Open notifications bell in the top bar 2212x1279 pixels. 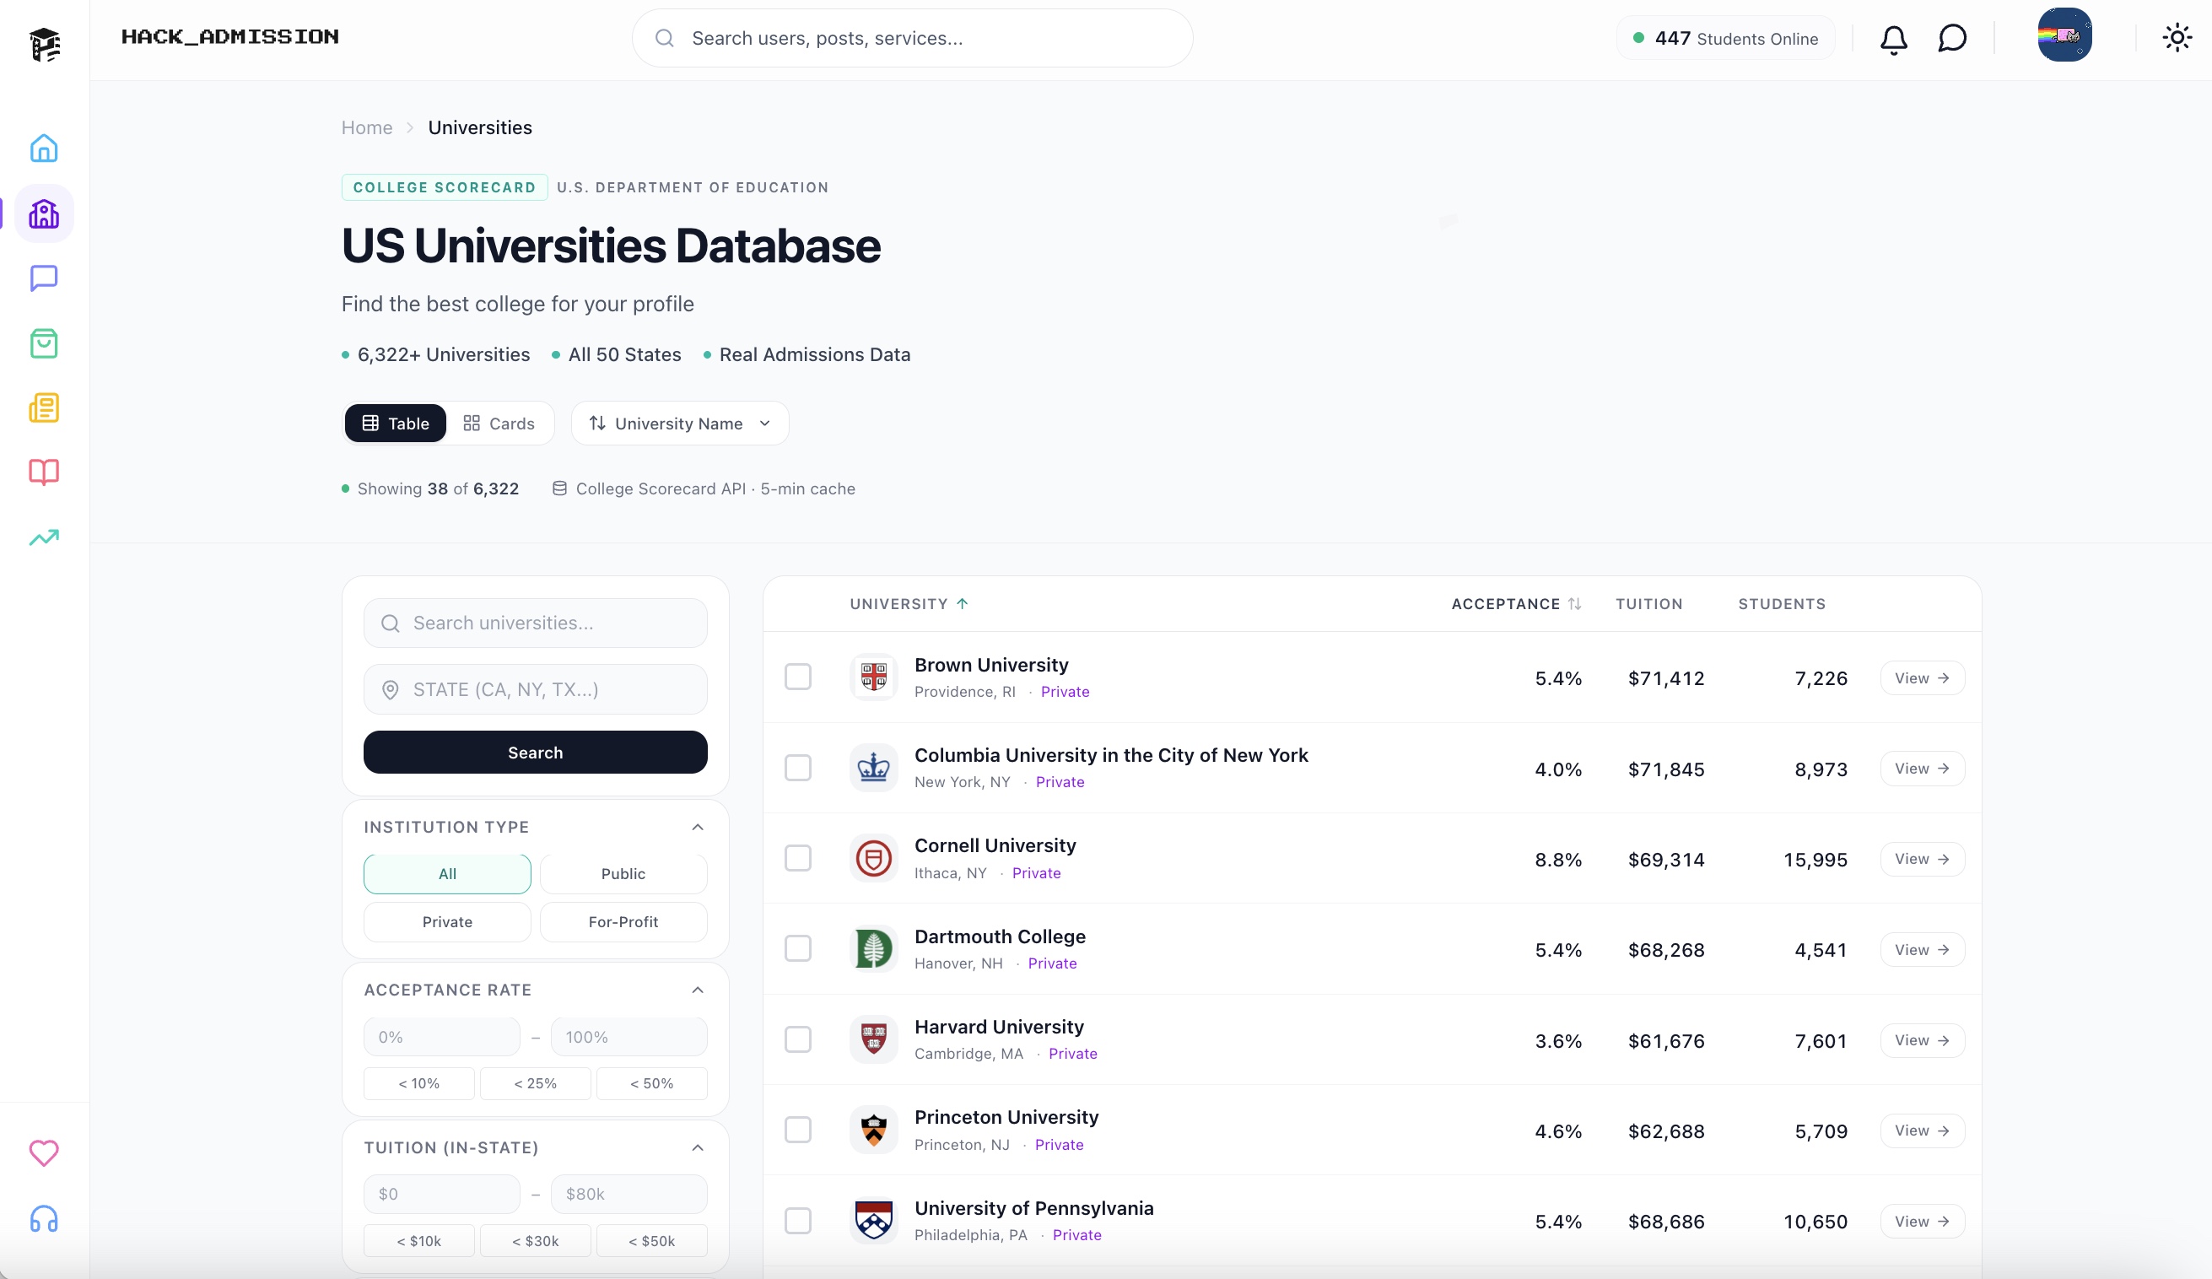pyautogui.click(x=1893, y=38)
